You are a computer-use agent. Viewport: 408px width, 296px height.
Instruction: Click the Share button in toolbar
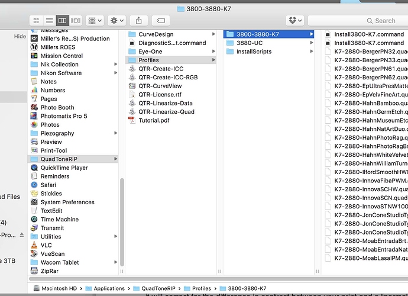pos(139,21)
